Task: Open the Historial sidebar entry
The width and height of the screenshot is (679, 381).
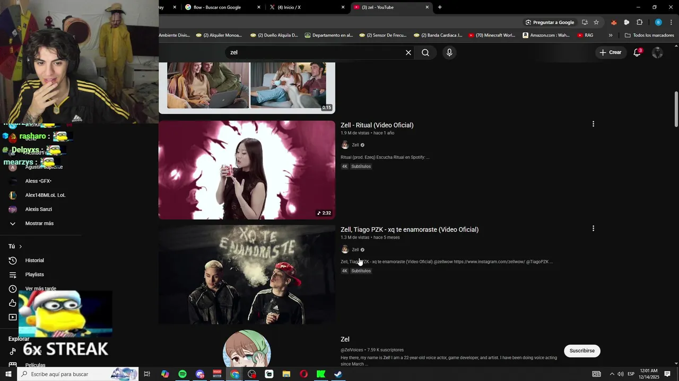Action: coord(34,260)
